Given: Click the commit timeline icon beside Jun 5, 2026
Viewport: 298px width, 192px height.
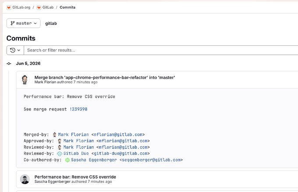Looking at the screenshot, I should tap(9, 64).
